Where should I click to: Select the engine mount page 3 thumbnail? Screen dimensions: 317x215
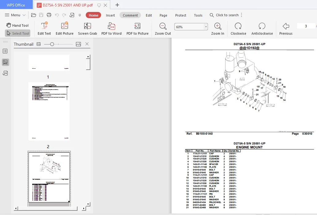49,177
